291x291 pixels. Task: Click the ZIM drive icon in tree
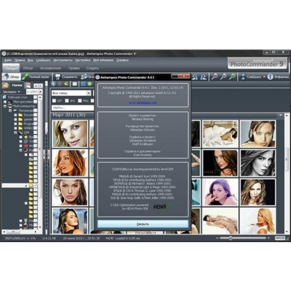(x=20, y=133)
